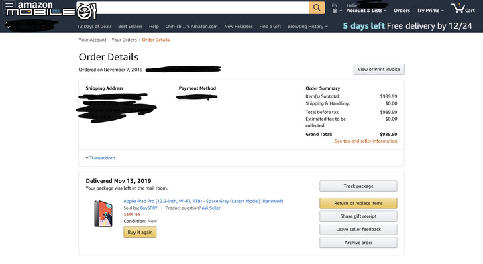The image size is (483, 264).
Task: Open Browsing History dropdown
Action: [307, 26]
